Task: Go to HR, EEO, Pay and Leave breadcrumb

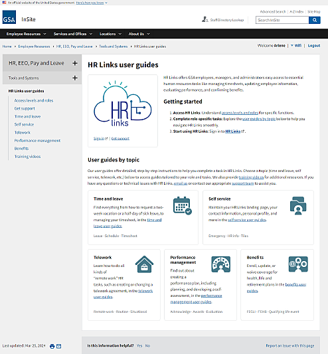Action: [x=74, y=46]
